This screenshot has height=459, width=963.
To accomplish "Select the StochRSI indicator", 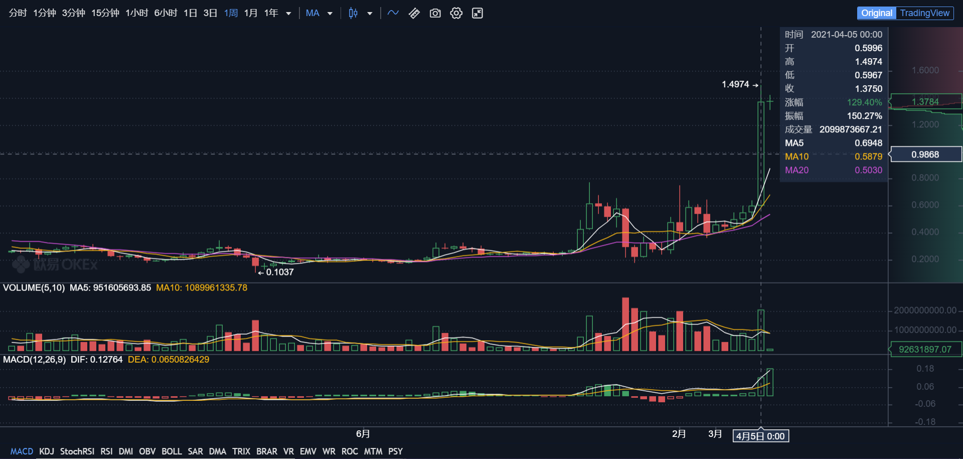I will (x=77, y=451).
